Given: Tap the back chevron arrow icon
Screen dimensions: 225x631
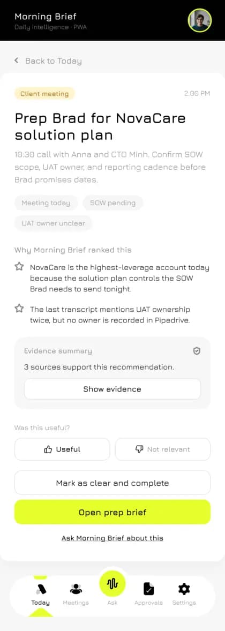Looking at the screenshot, I should tap(17, 61).
